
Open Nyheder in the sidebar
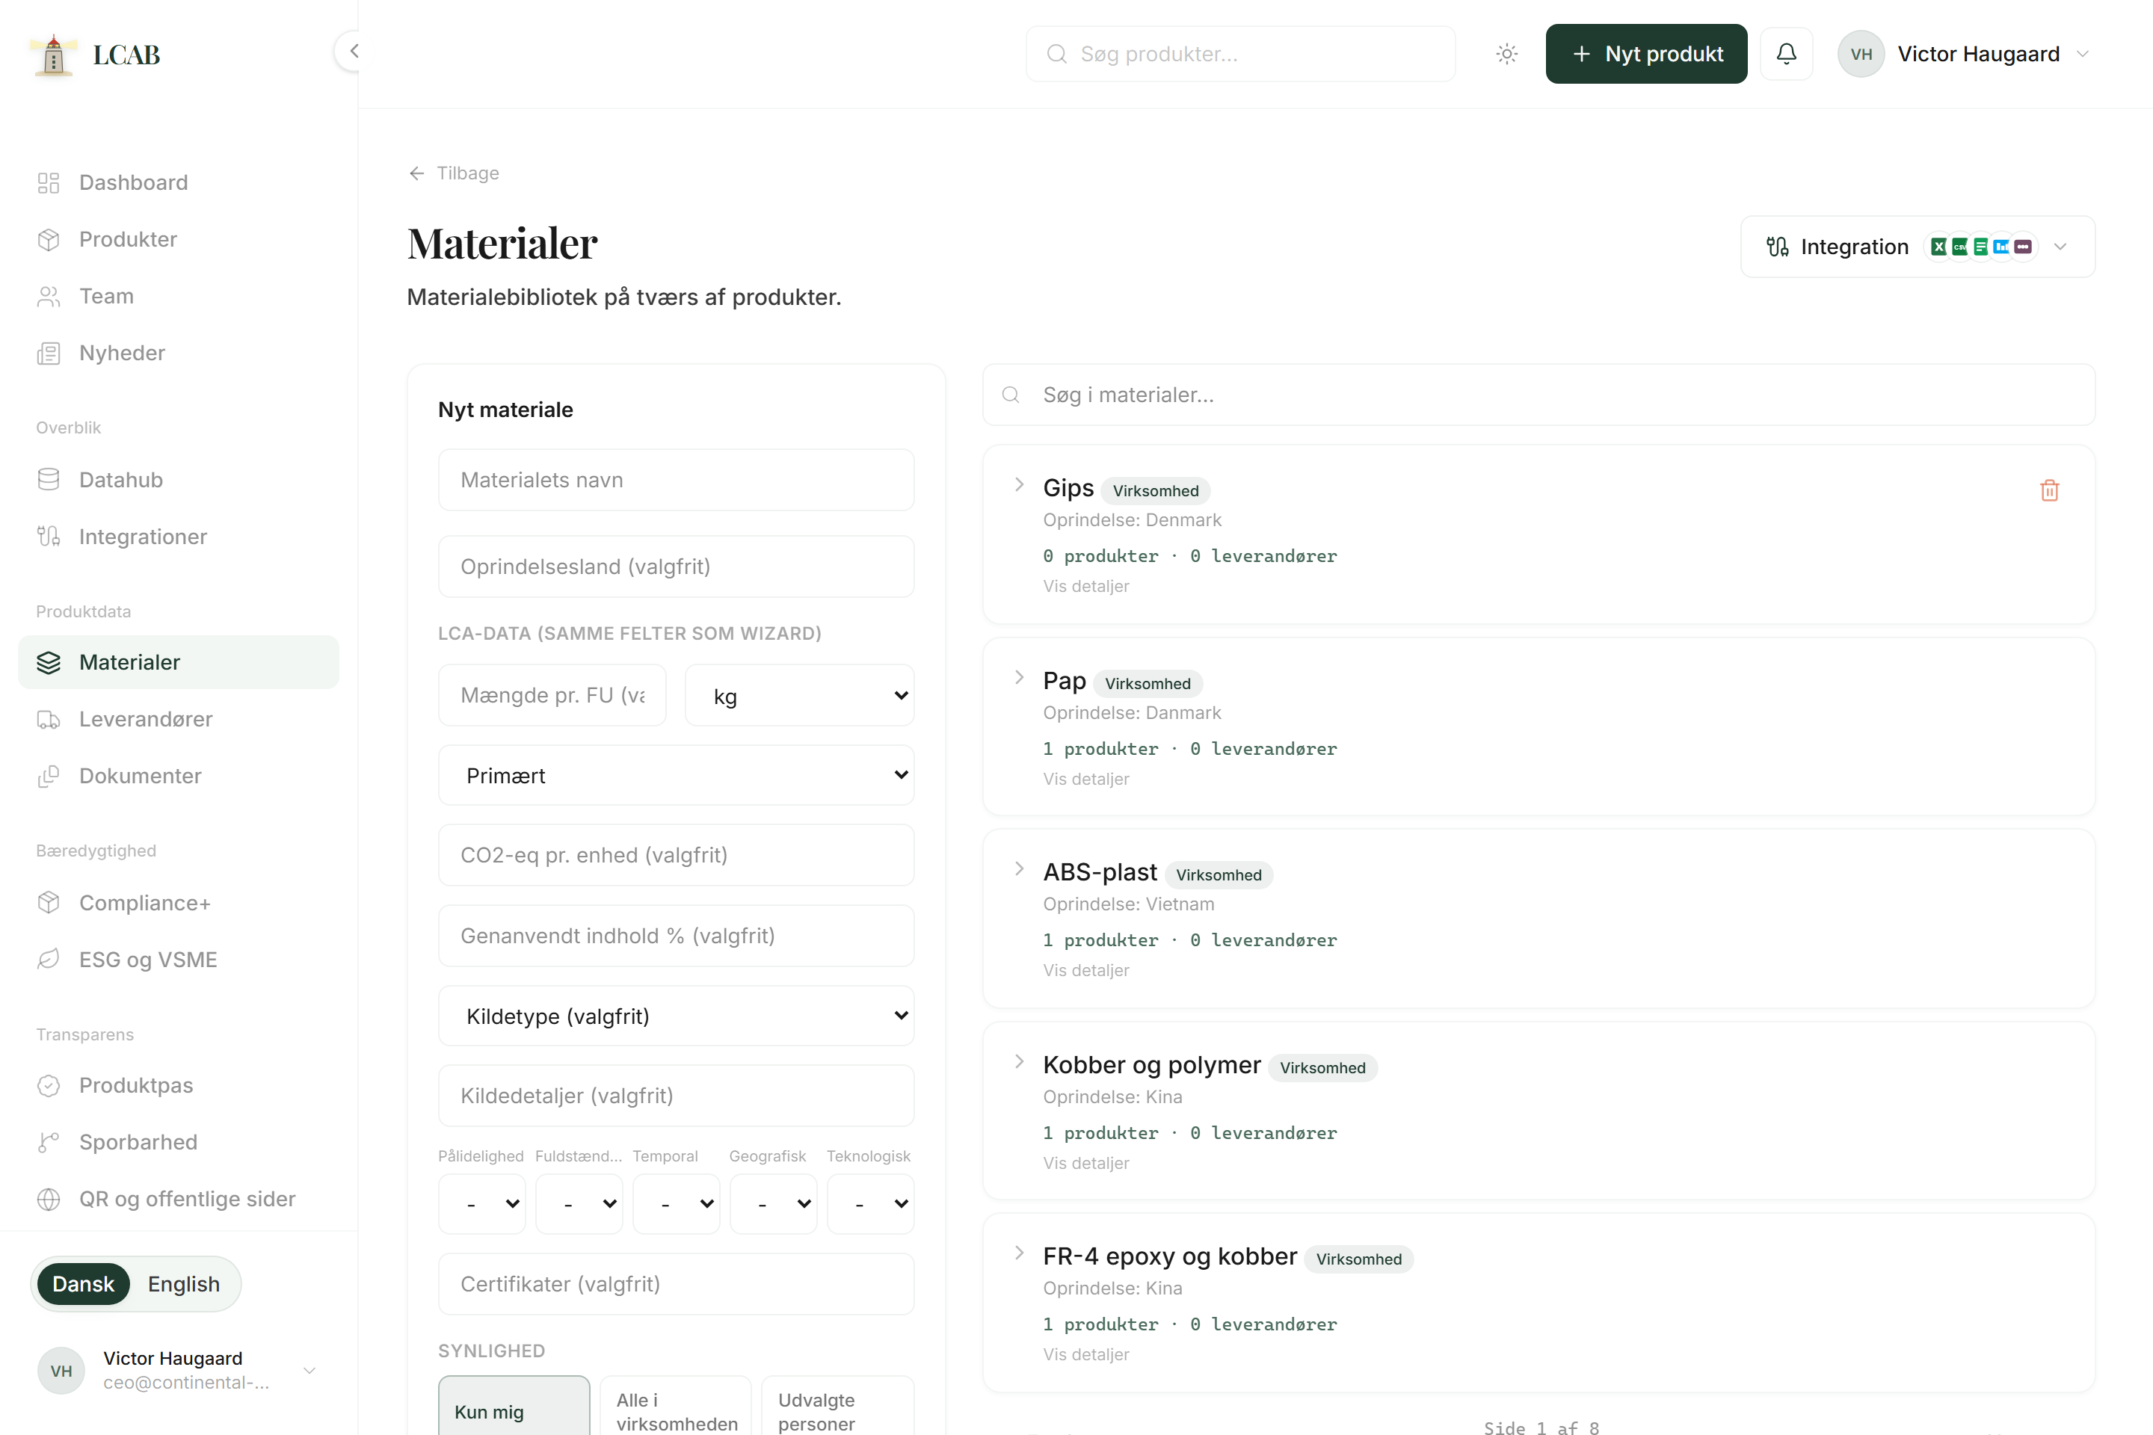179,354
